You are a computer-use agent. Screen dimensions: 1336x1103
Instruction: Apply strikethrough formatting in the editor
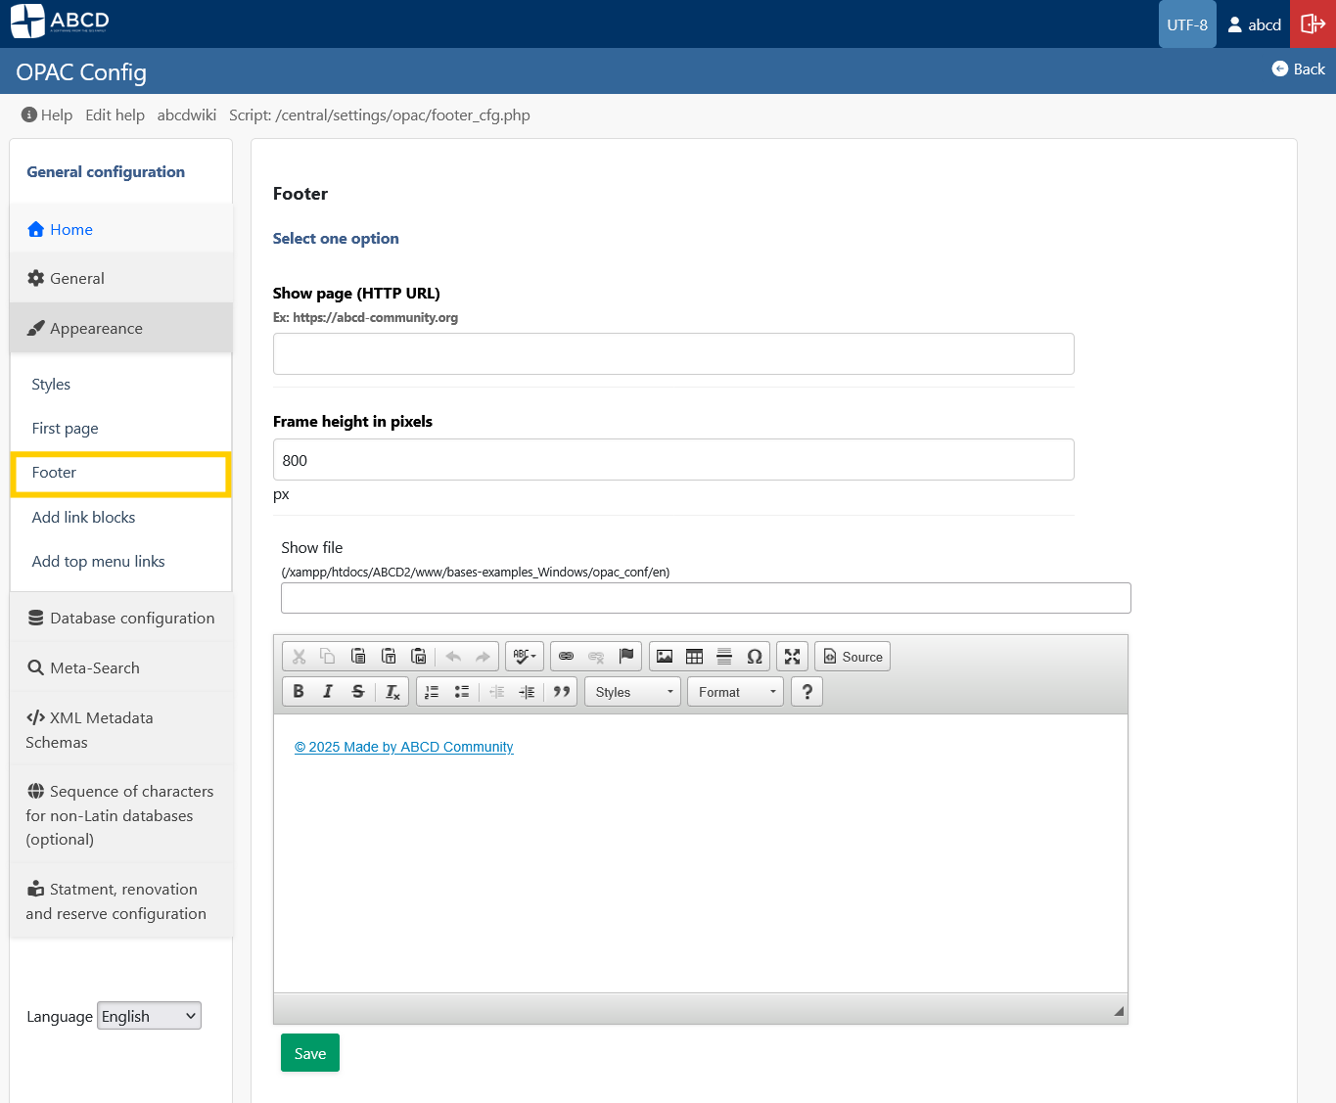(357, 691)
